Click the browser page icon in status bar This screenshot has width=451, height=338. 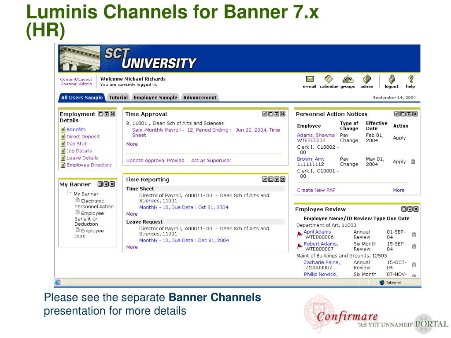point(58,283)
